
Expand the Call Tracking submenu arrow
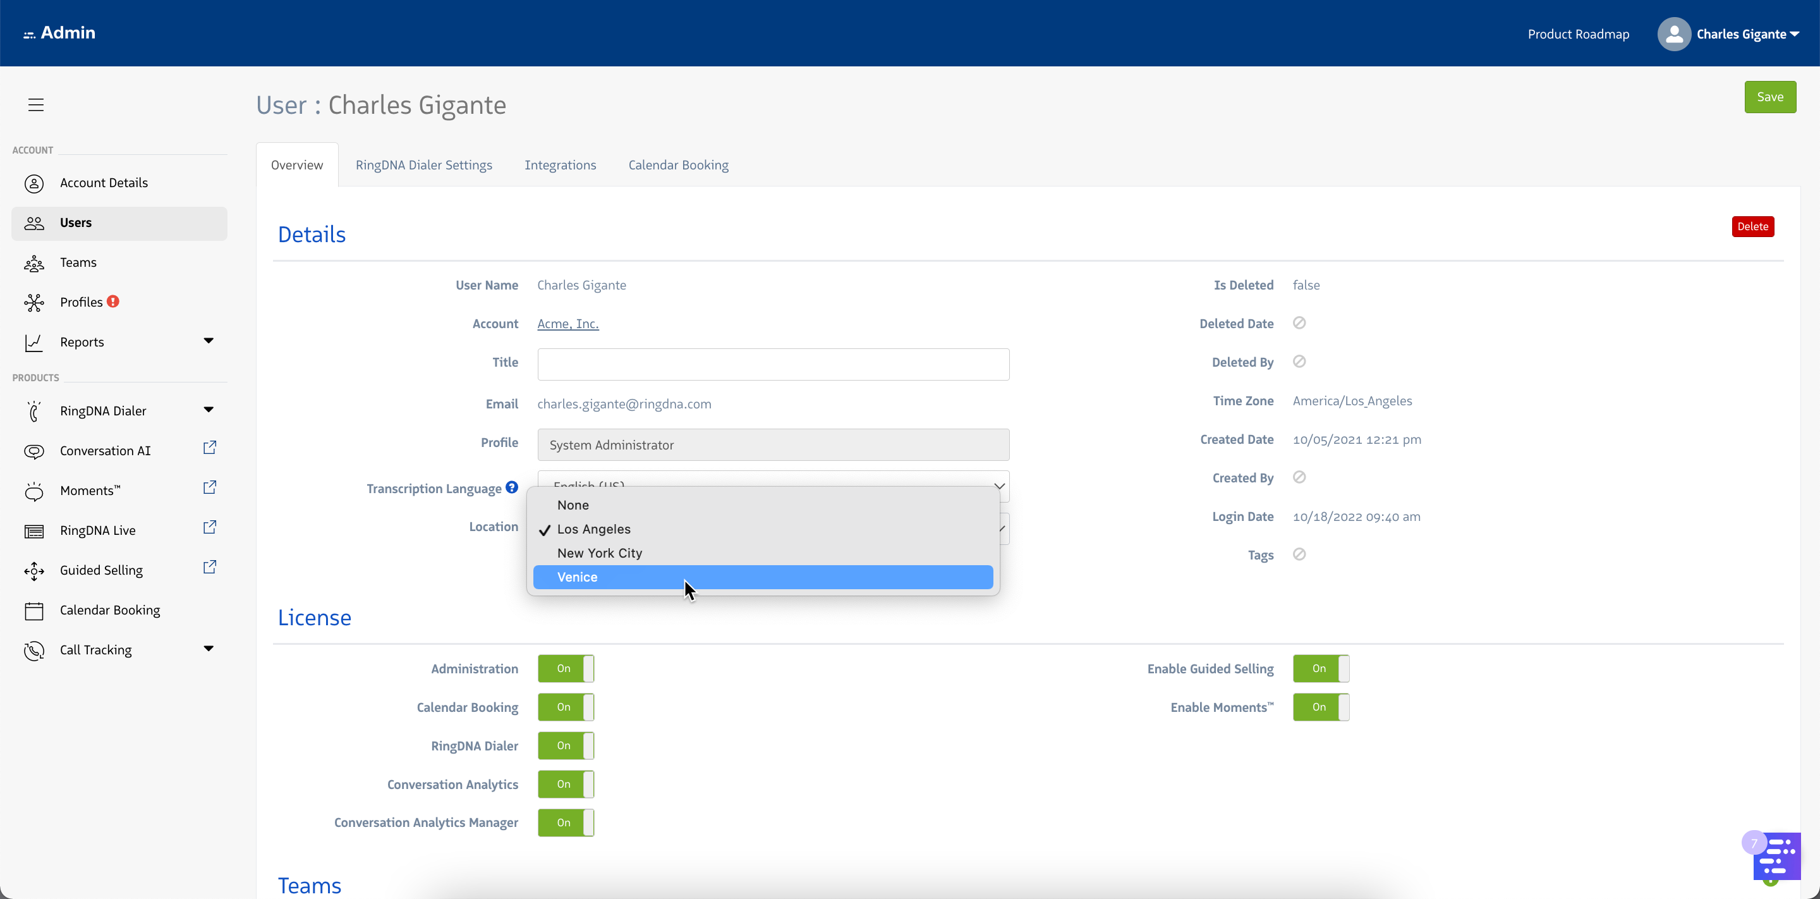point(209,649)
